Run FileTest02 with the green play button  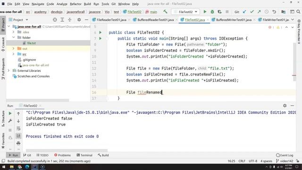pyautogui.click(x=205, y=12)
